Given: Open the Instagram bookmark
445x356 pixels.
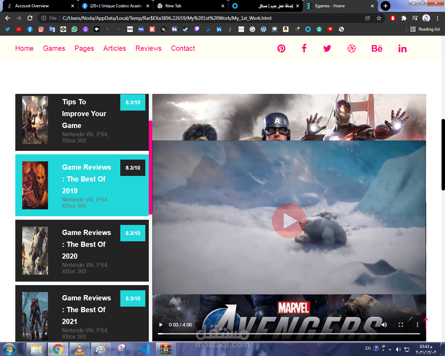Looking at the screenshot, I should [x=41, y=29].
